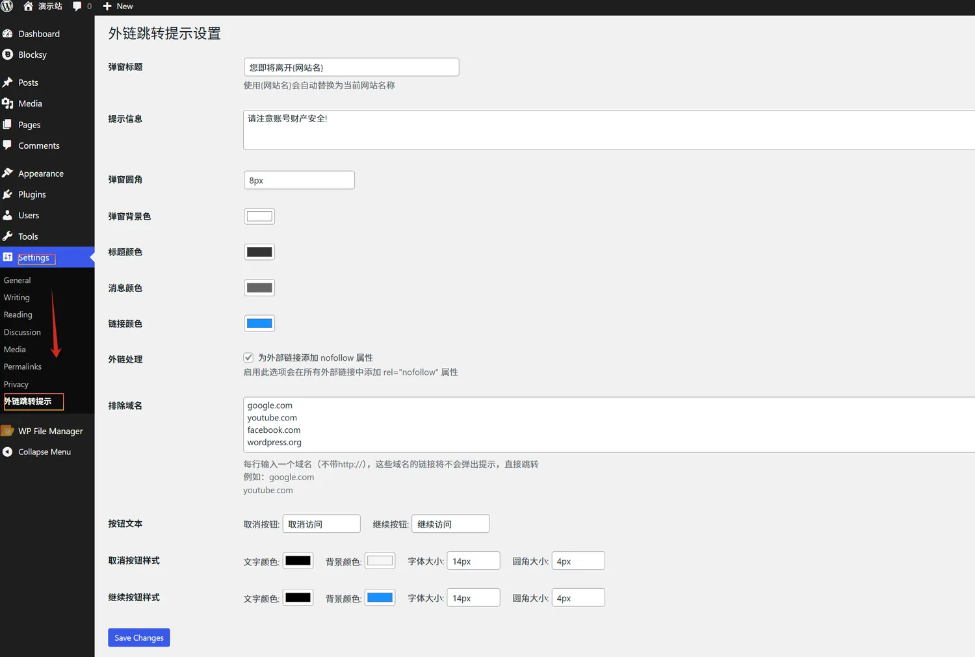The height and width of the screenshot is (657, 975).
Task: Focus the 排除域名 textarea
Action: pyautogui.click(x=609, y=424)
